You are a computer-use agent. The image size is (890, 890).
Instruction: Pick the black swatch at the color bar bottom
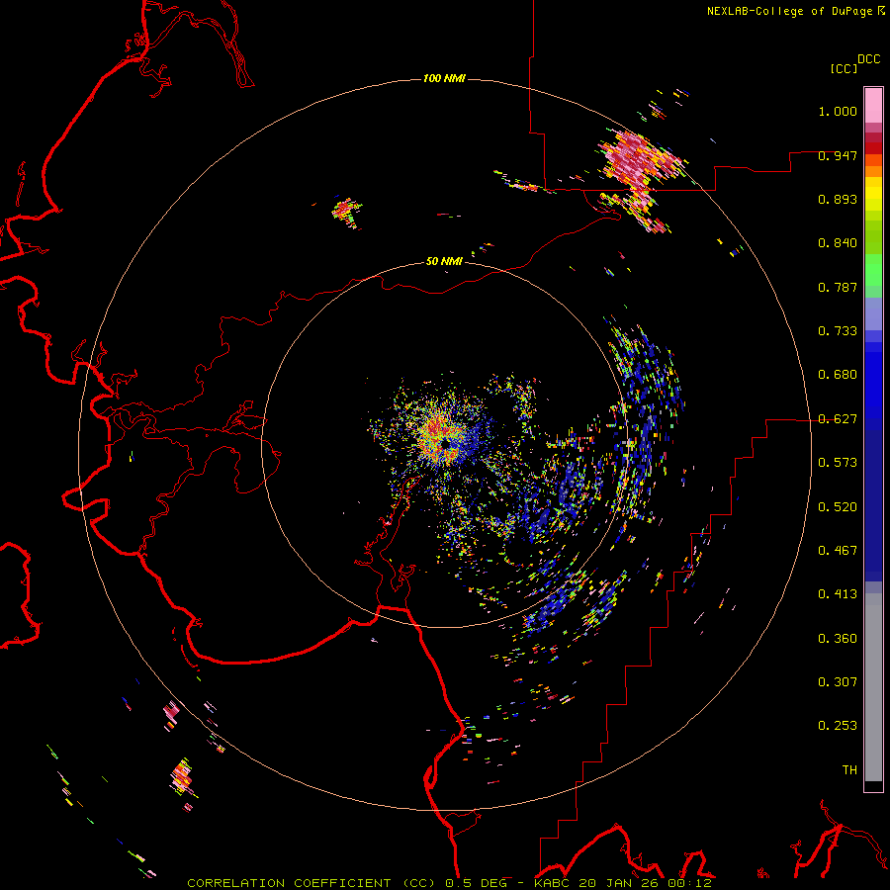873,786
